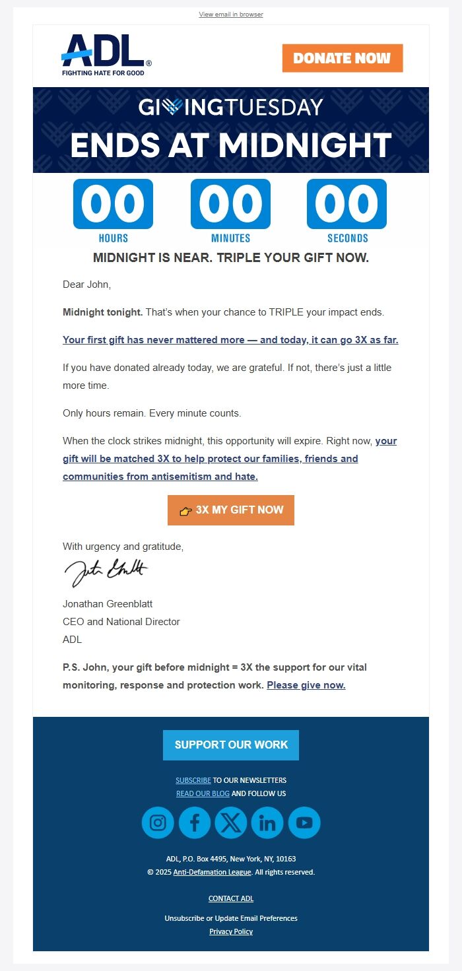This screenshot has width=462, height=971.
Task: Open ADL's X social media icon
Action: tap(230, 822)
